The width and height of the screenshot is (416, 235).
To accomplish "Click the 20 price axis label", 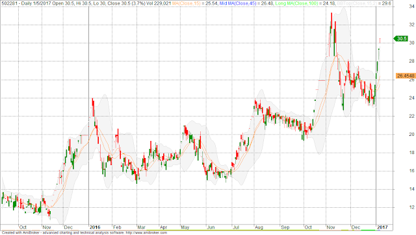I will tap(411, 134).
